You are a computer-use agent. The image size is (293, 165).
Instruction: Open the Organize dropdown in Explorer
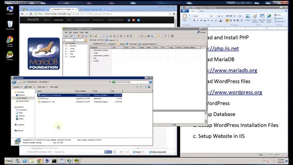pos(17,87)
